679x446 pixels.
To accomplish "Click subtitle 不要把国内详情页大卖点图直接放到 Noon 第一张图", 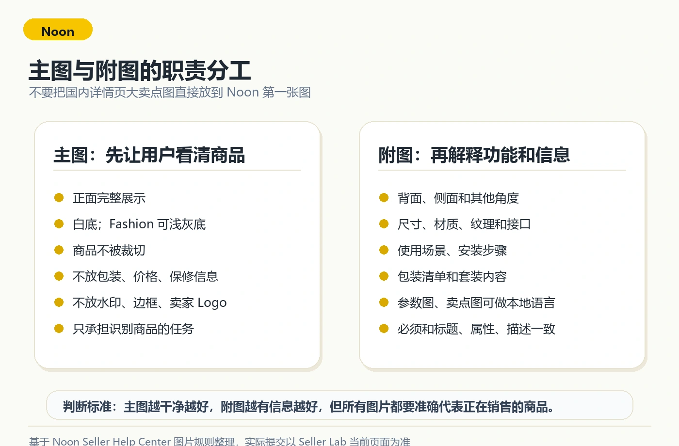I will click(170, 92).
